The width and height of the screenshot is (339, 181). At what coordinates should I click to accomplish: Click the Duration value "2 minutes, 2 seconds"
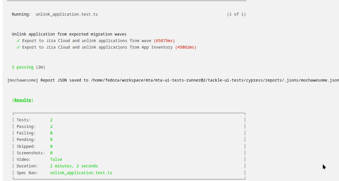74,166
